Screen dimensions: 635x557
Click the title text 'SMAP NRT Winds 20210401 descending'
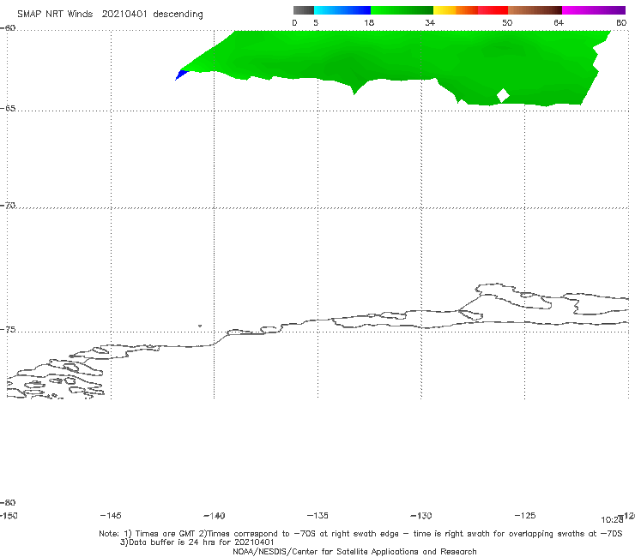point(110,15)
